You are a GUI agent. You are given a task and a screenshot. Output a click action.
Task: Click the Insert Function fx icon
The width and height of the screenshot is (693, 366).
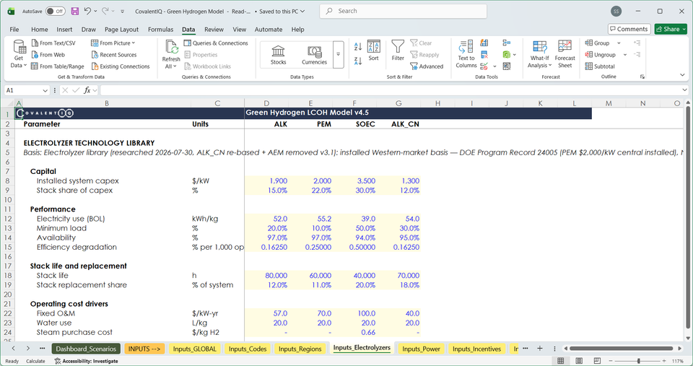[87, 90]
